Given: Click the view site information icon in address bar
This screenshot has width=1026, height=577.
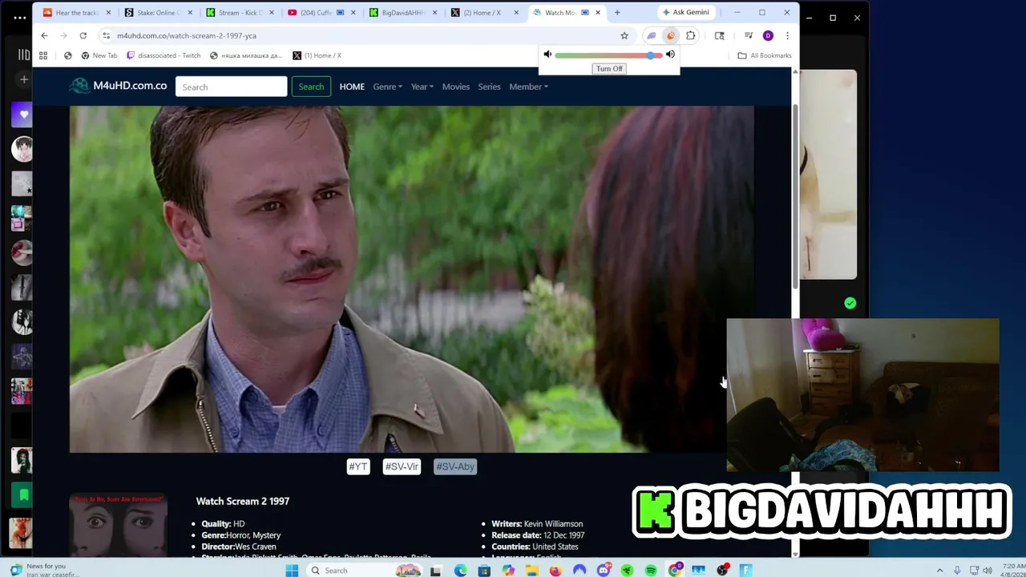Looking at the screenshot, I should (106, 35).
